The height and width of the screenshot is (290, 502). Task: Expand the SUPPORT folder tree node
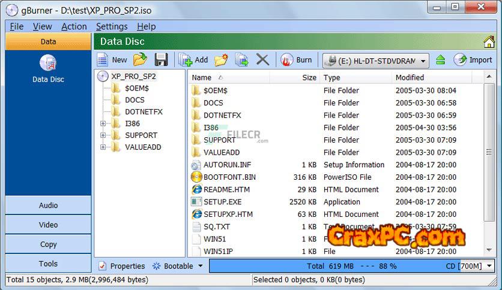[x=103, y=135]
